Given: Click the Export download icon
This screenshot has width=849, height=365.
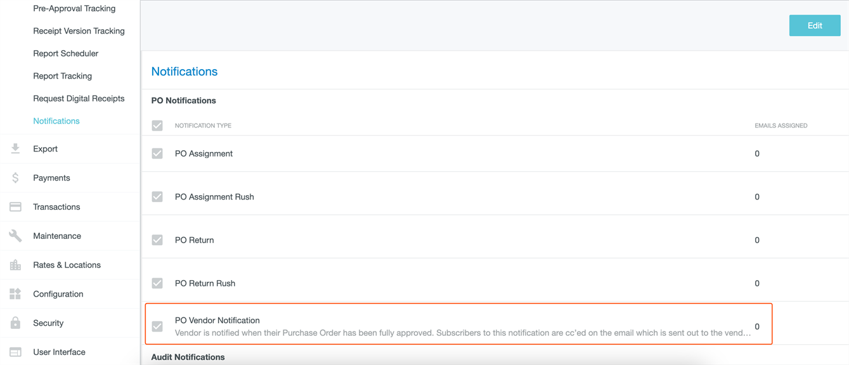Looking at the screenshot, I should coord(15,149).
